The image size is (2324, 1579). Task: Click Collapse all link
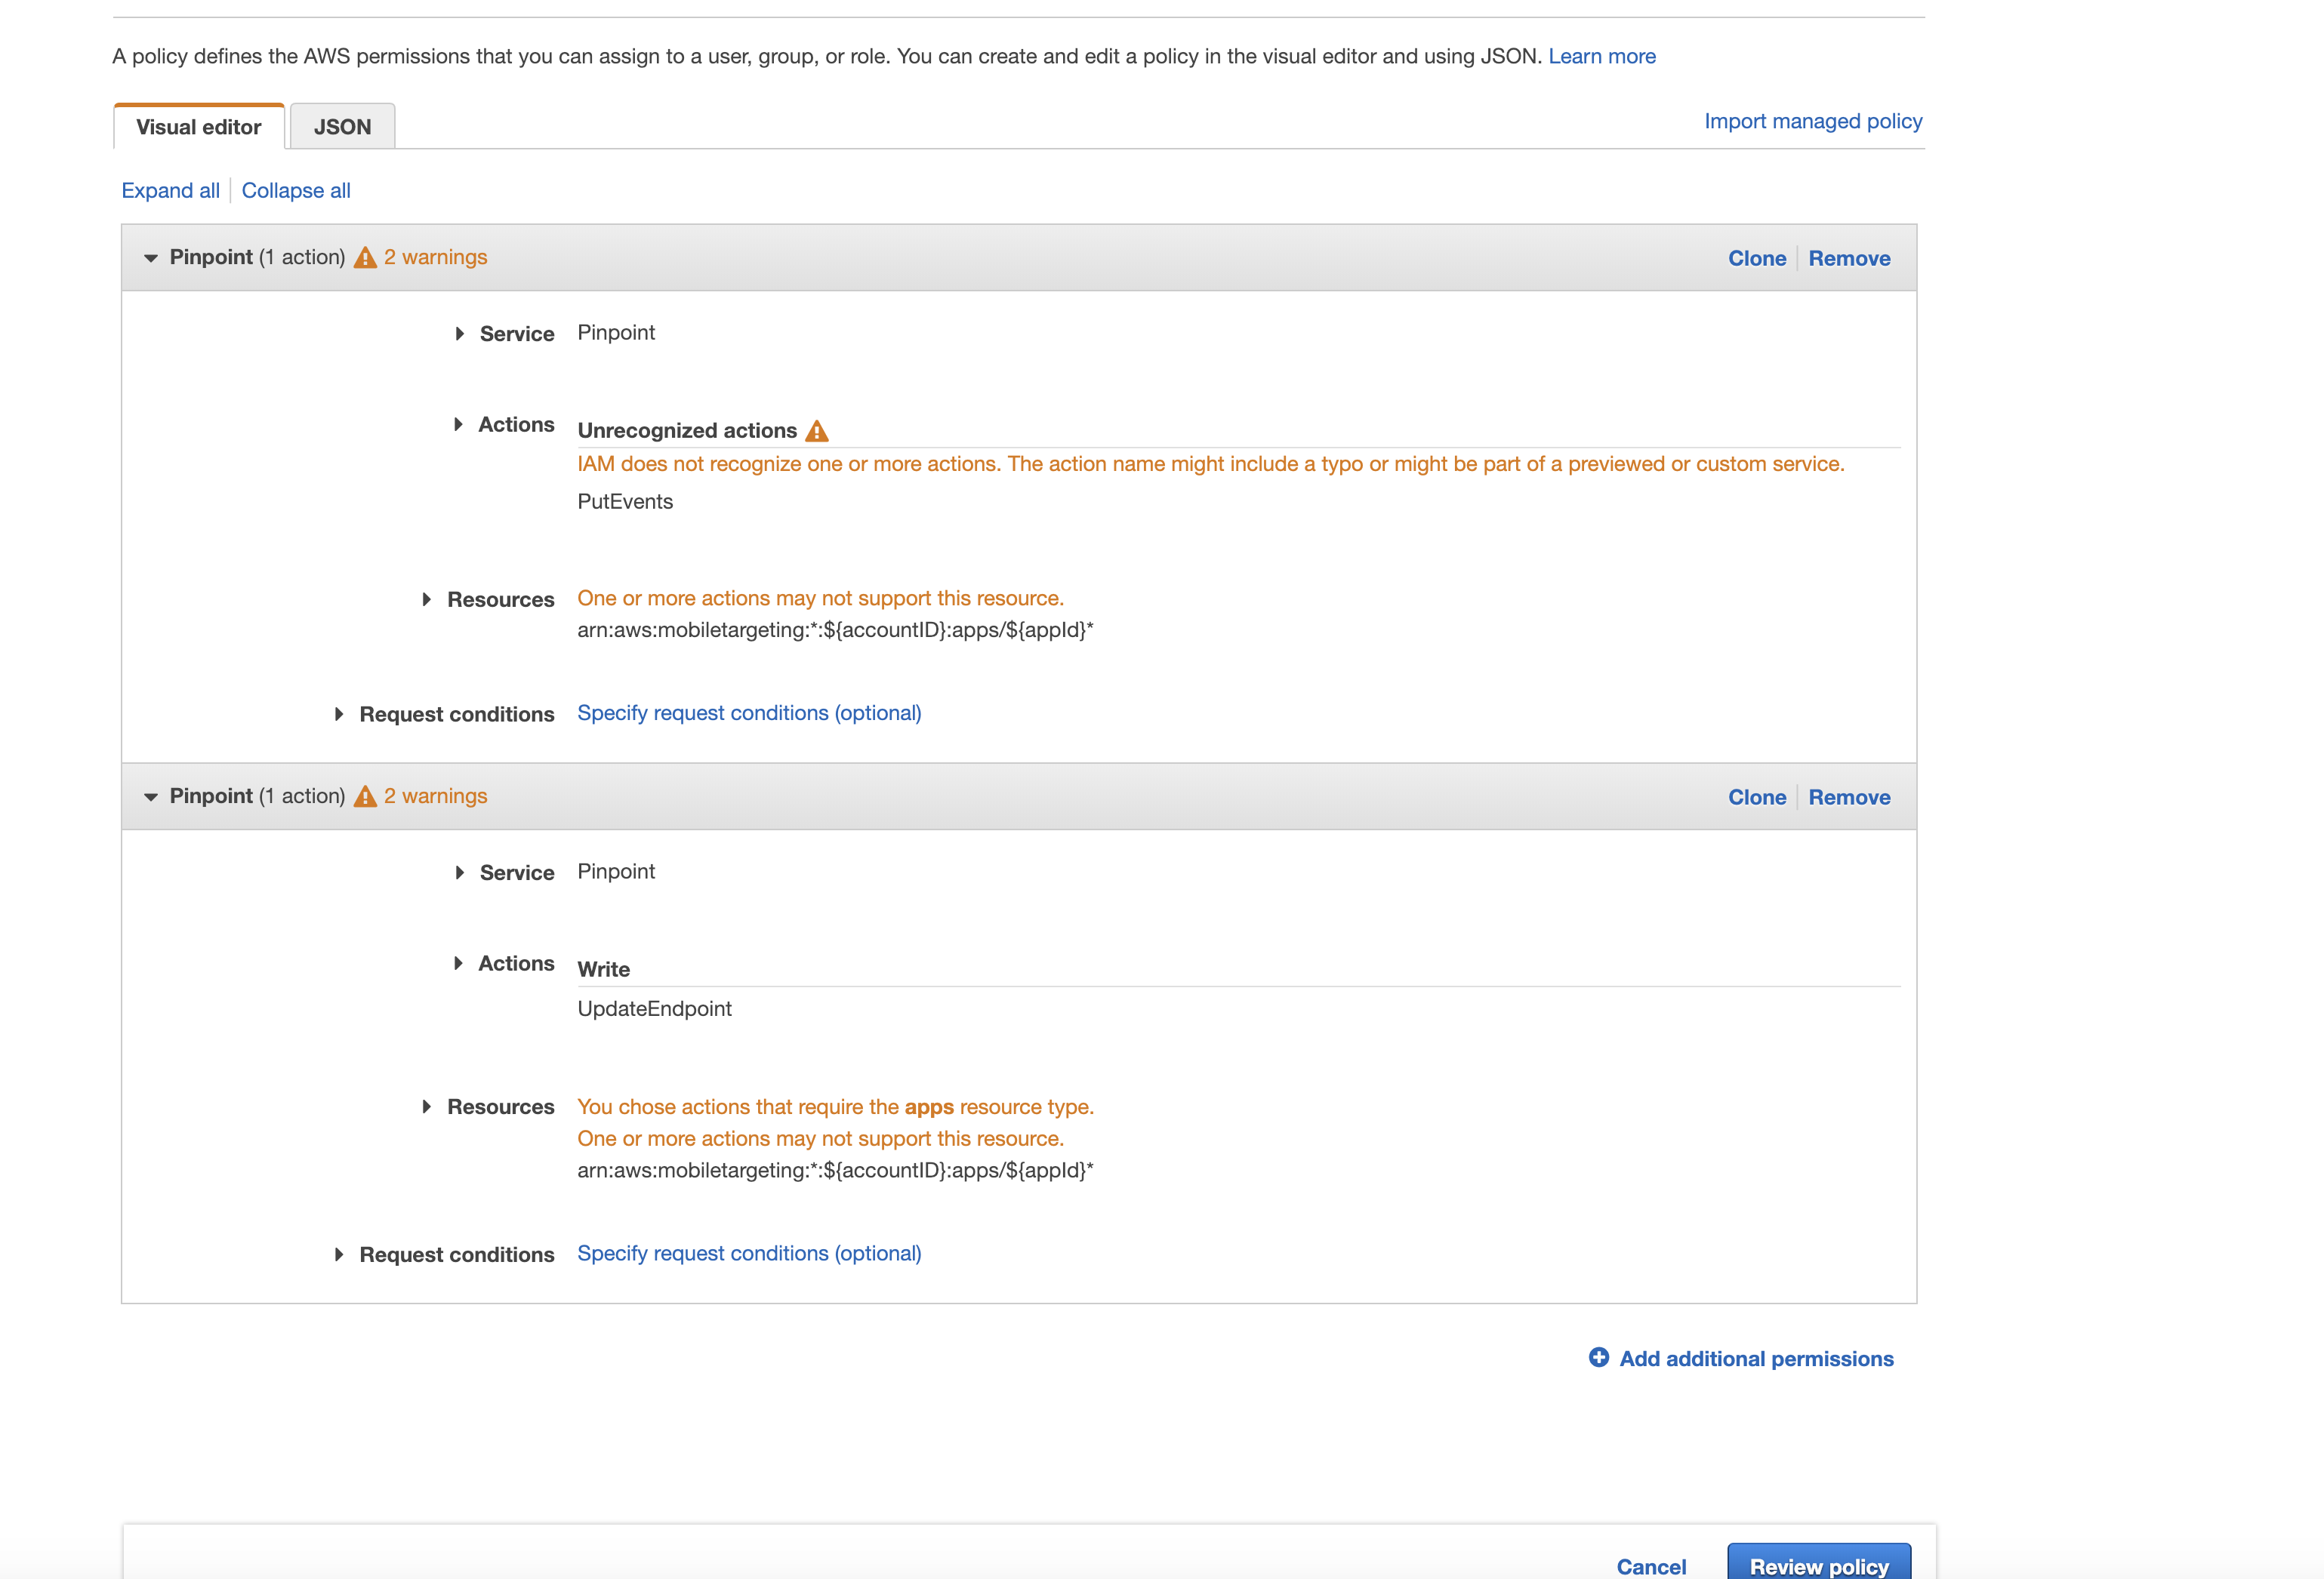point(296,191)
